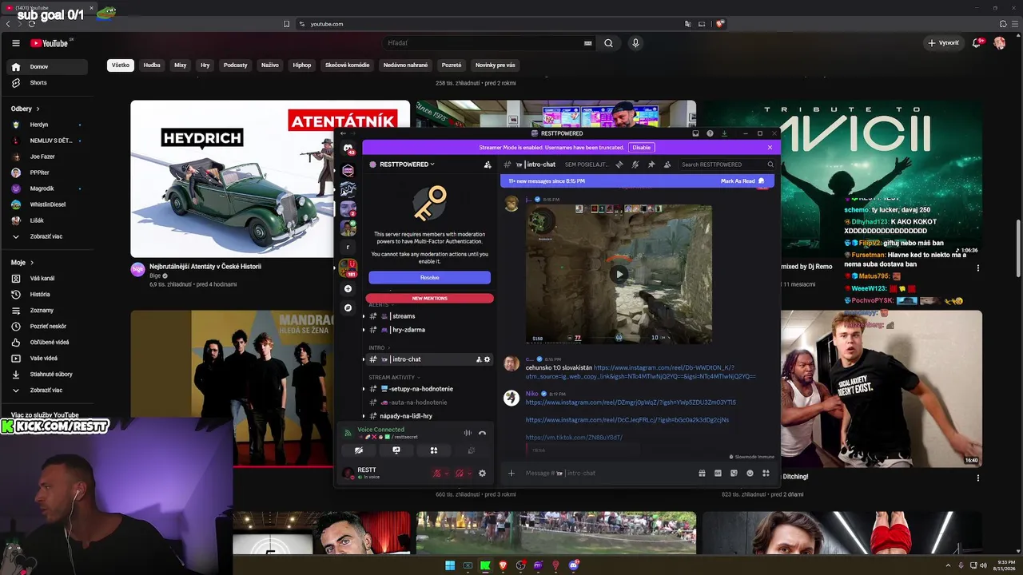Open Discord server discovery compass icon

pos(348,307)
